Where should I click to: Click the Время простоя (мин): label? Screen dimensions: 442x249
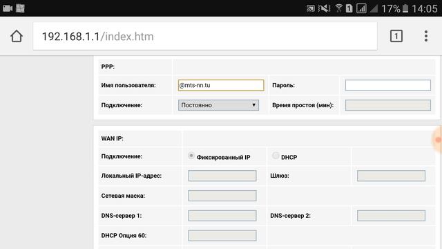[x=302, y=105]
